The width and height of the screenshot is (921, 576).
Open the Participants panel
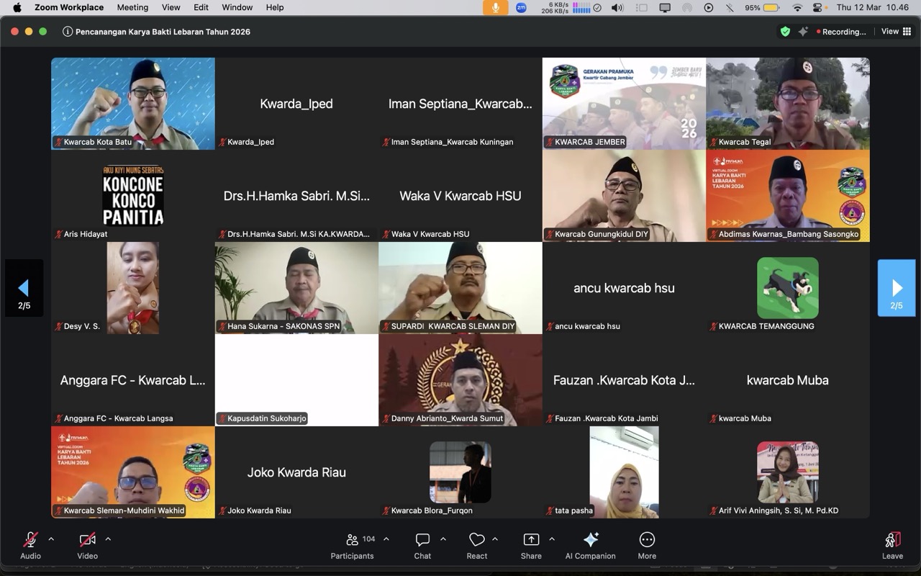pos(352,545)
